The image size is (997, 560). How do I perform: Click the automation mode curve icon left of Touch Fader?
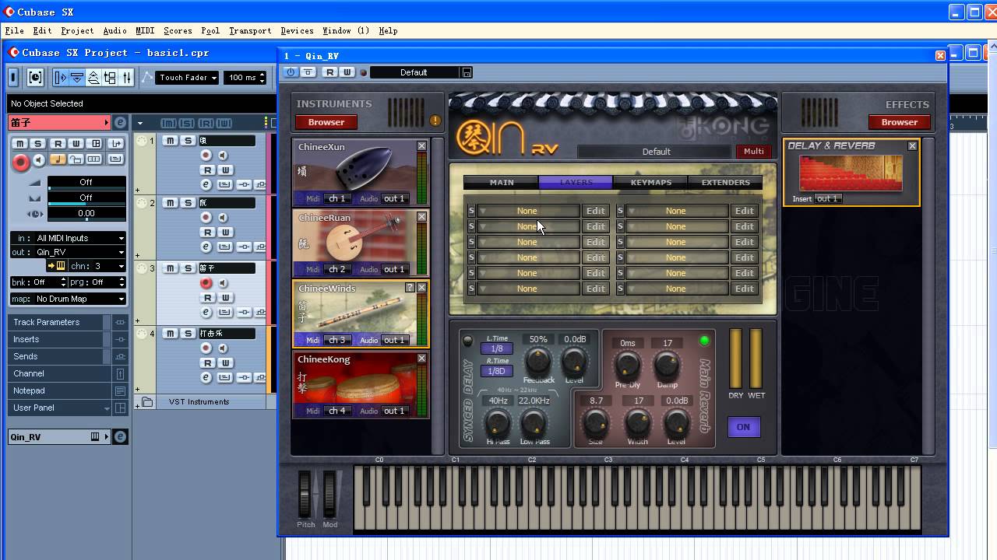point(147,77)
